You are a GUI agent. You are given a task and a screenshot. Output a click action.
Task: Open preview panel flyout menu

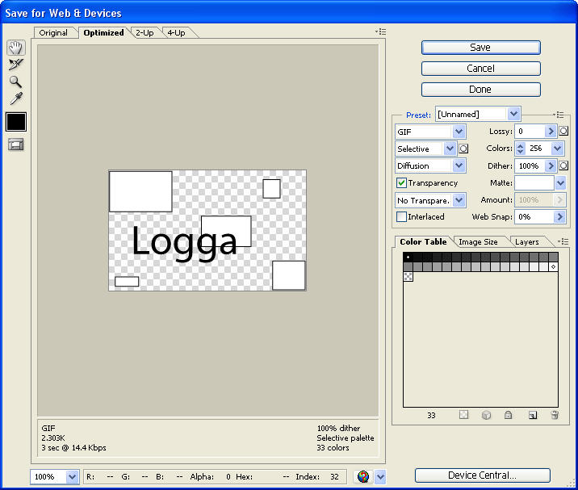[381, 31]
